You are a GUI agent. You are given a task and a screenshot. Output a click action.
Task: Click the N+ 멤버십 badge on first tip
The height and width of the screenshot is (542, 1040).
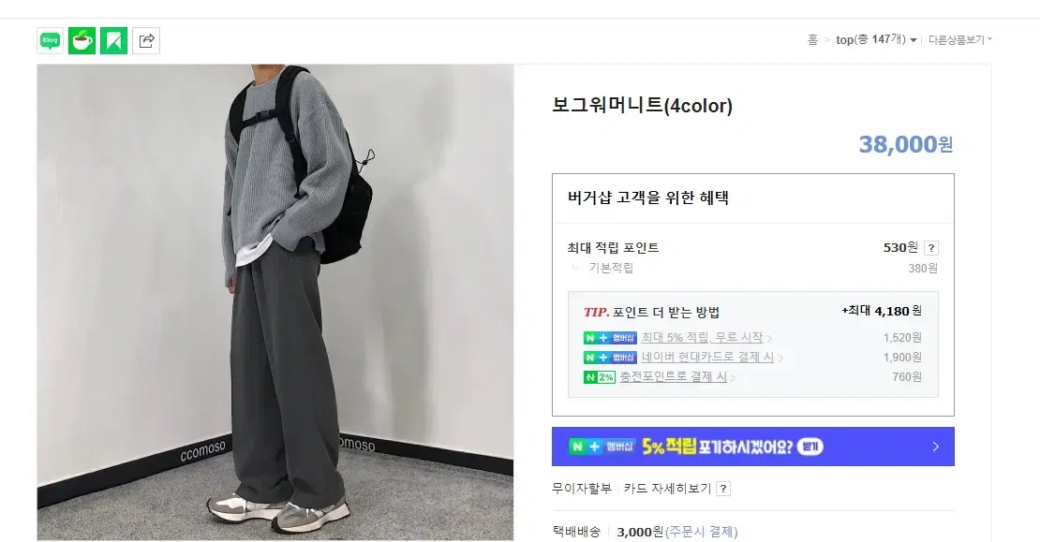pos(610,338)
